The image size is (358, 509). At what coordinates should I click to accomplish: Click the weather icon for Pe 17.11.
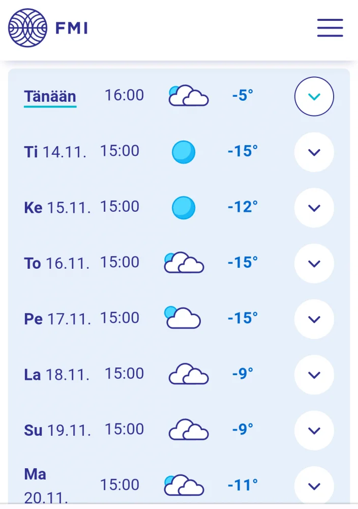(x=183, y=318)
